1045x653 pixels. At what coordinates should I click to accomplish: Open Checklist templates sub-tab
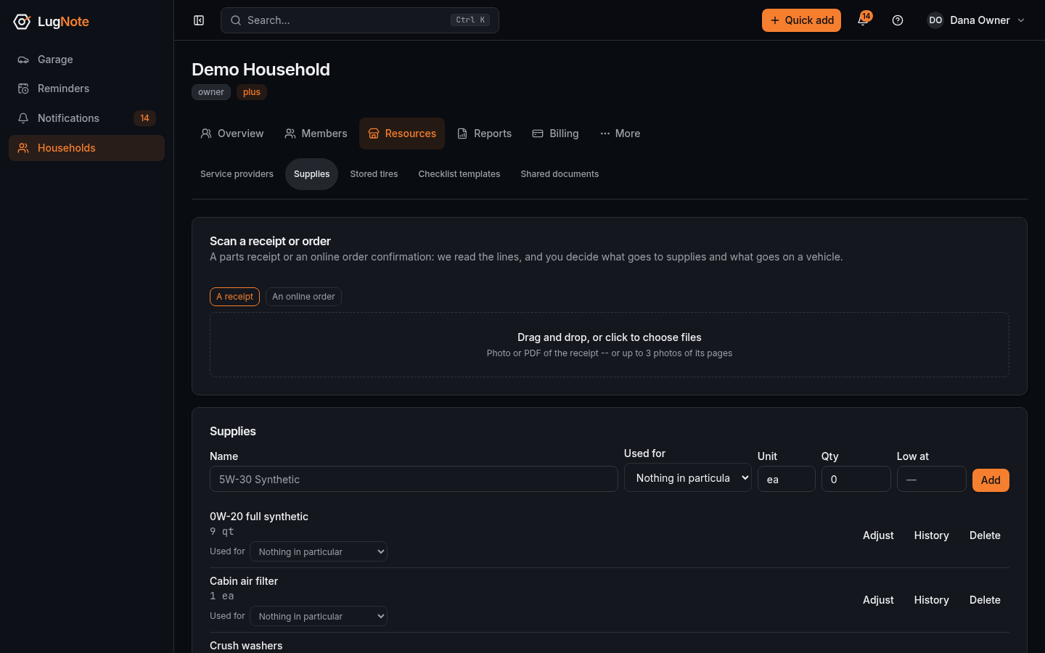point(459,174)
